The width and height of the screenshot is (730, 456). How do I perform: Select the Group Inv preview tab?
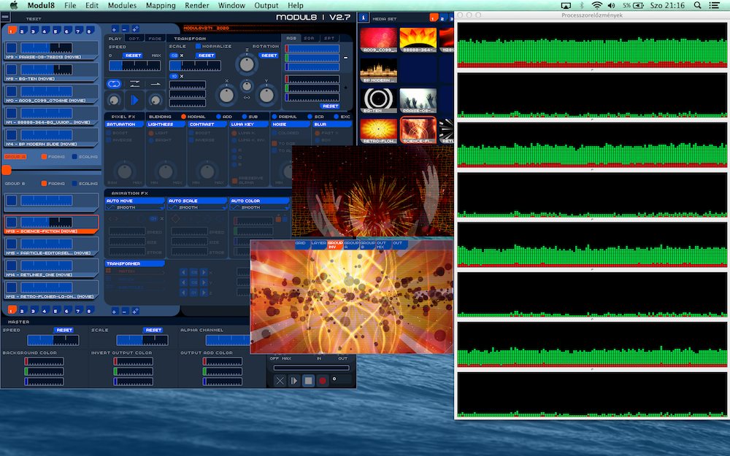coord(335,244)
